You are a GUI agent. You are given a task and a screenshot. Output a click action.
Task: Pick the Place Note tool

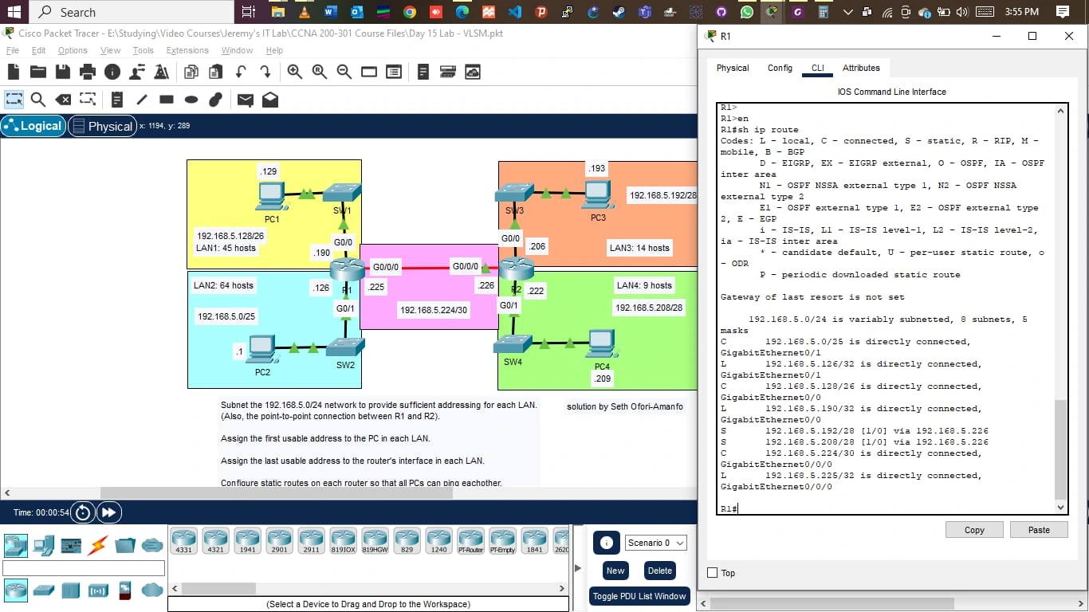(117, 100)
